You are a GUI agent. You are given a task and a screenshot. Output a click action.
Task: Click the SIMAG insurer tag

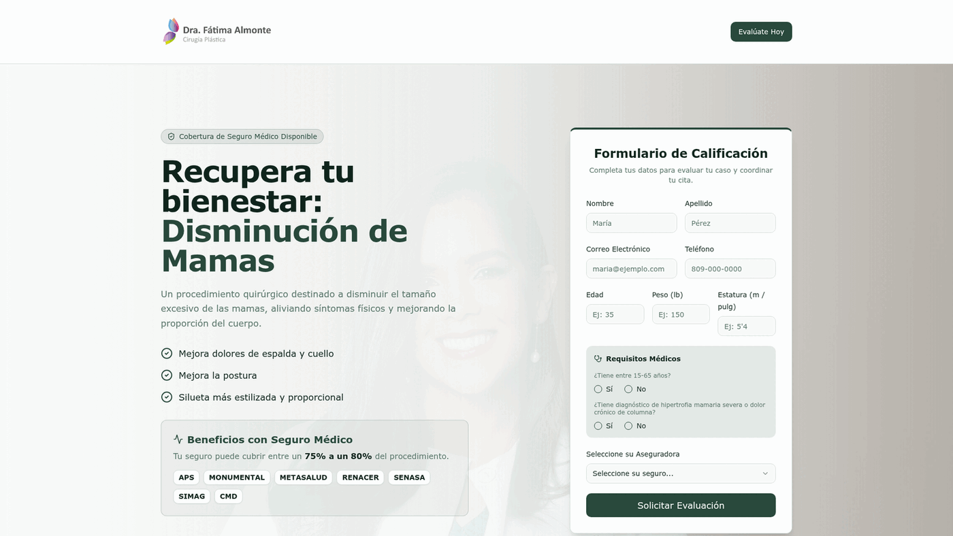192,497
